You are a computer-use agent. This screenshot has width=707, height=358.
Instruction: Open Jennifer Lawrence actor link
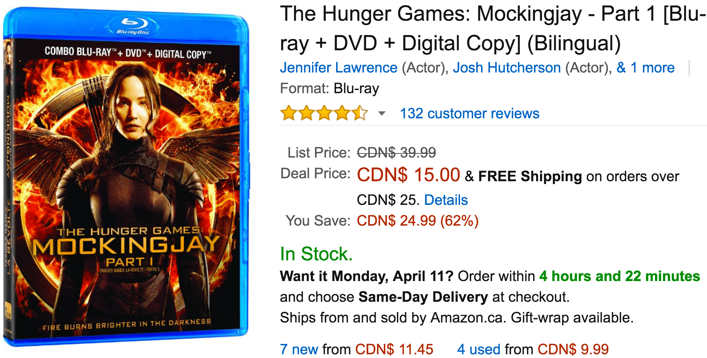click(338, 68)
